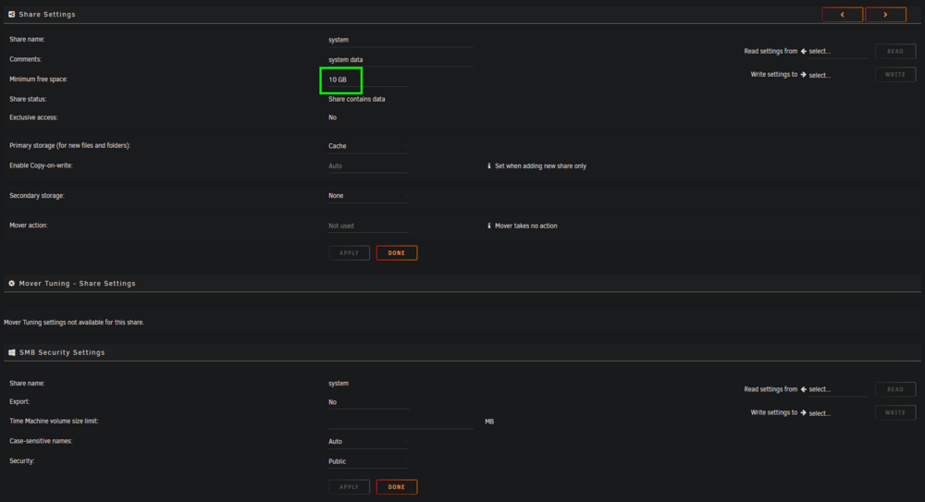Open Primary storage dropdown showing Cache
Screen dimensions: 925x502
click(368, 146)
